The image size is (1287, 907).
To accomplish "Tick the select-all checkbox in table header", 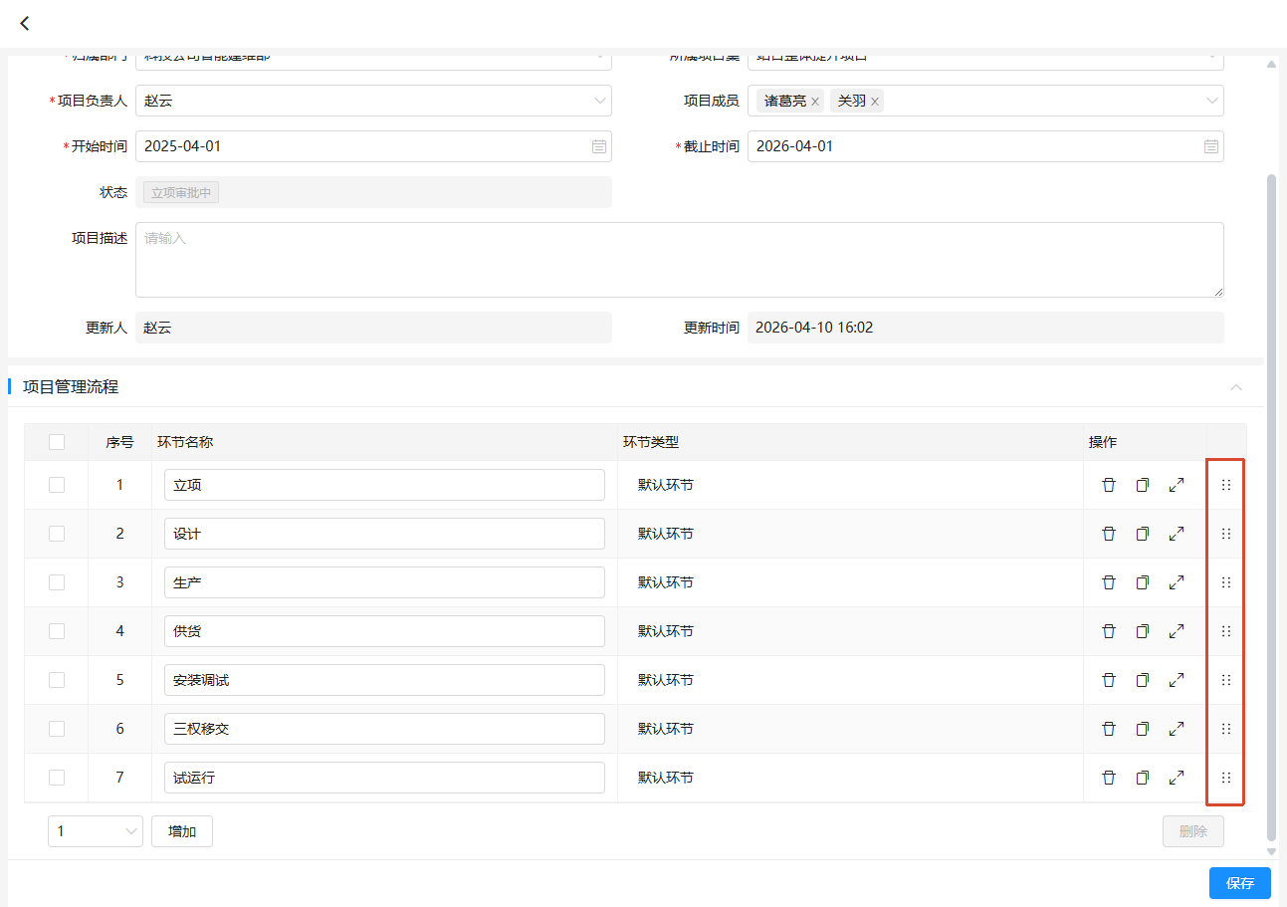I will tap(57, 442).
